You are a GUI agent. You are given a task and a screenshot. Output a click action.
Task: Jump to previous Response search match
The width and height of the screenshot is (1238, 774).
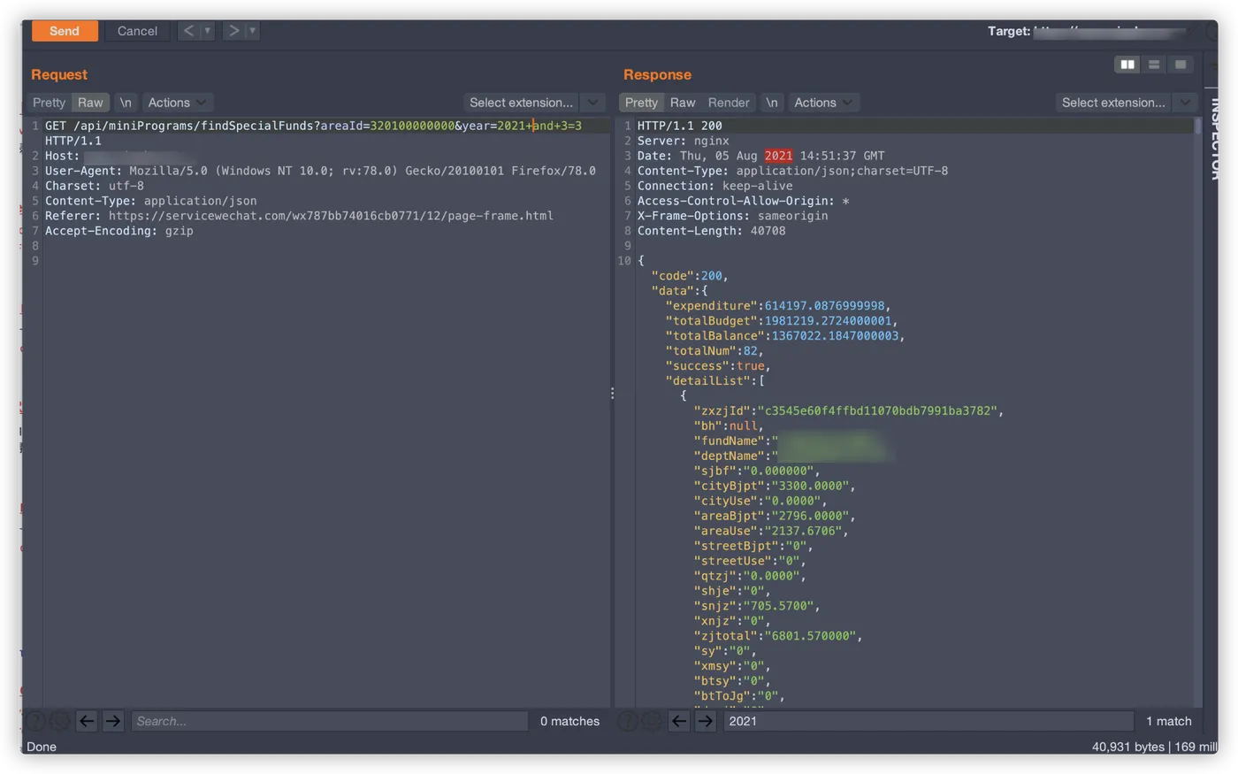tap(679, 721)
